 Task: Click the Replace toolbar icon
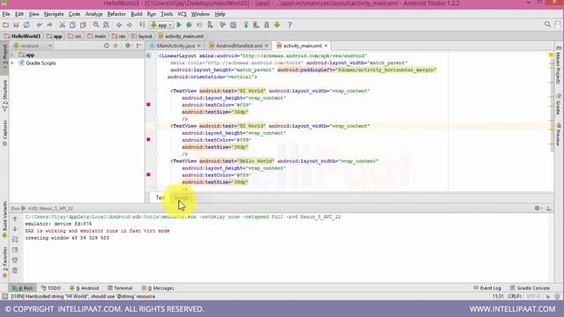[106, 25]
